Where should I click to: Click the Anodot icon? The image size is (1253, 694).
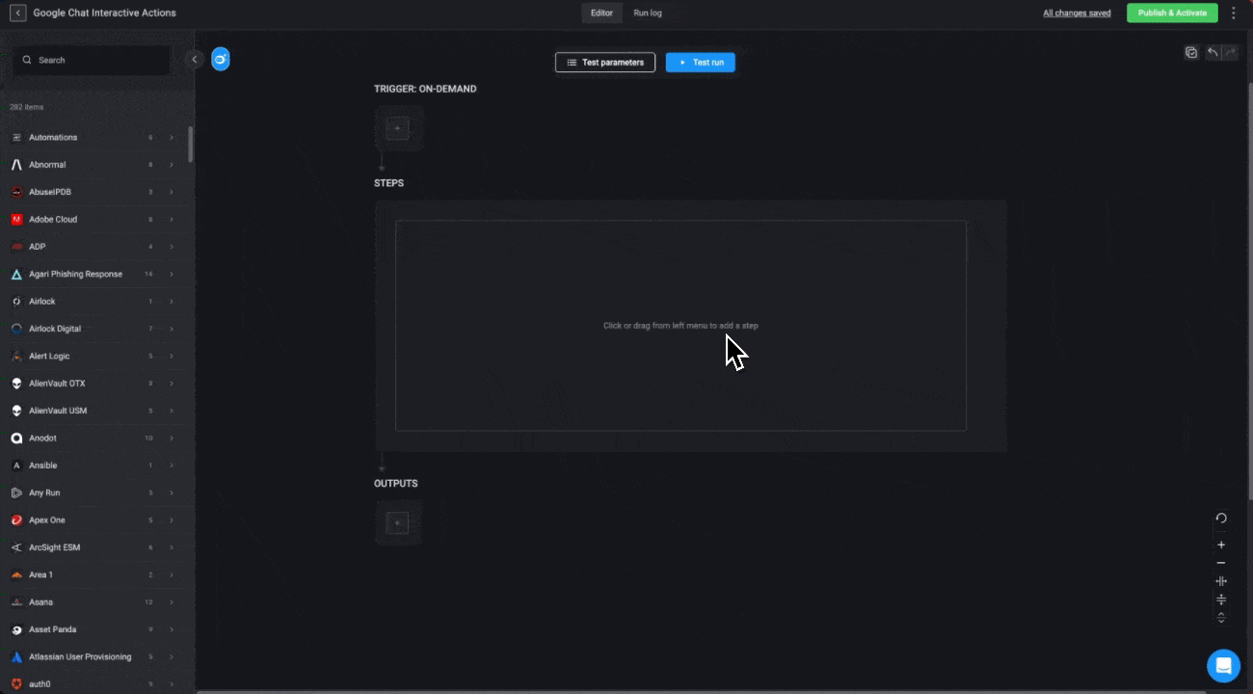click(16, 438)
